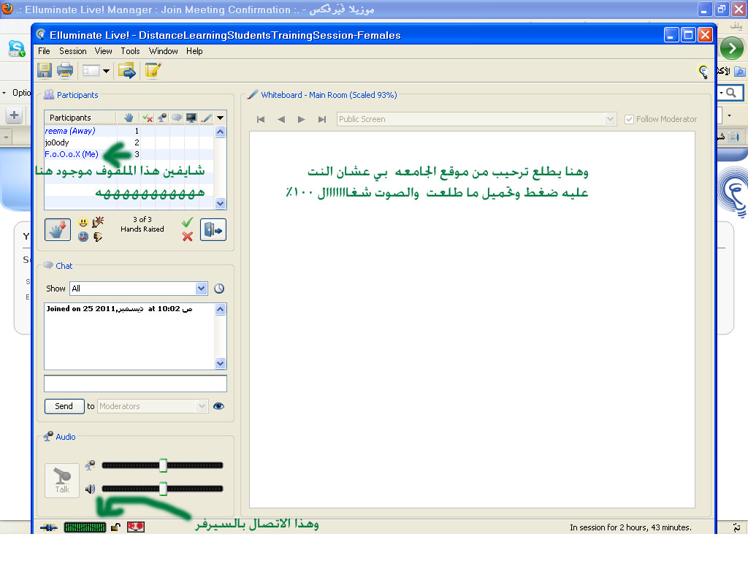The image size is (748, 561).
Task: Click the Participants list scroll down arrow
Action: tap(220, 203)
